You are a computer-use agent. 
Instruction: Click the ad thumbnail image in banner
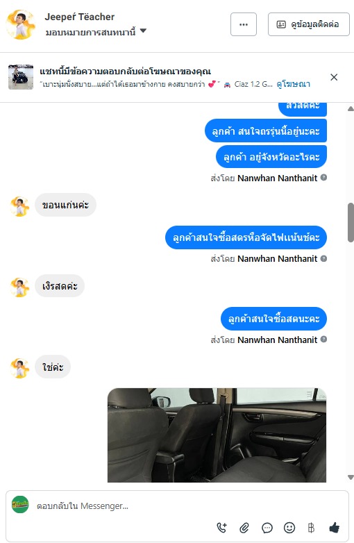click(x=21, y=77)
